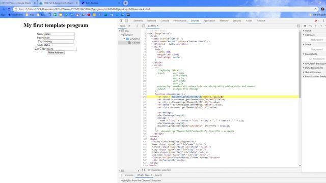The width and height of the screenshot is (326, 183).
Task: Open the Chrome profile avatar
Action: tap(322, 9)
